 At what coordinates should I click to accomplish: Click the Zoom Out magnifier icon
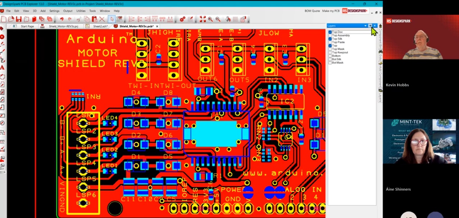click(218, 19)
